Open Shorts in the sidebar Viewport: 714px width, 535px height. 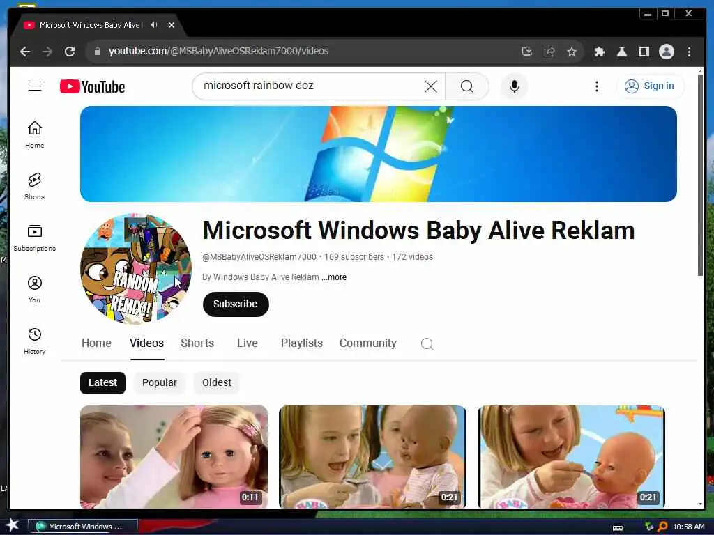pos(35,186)
